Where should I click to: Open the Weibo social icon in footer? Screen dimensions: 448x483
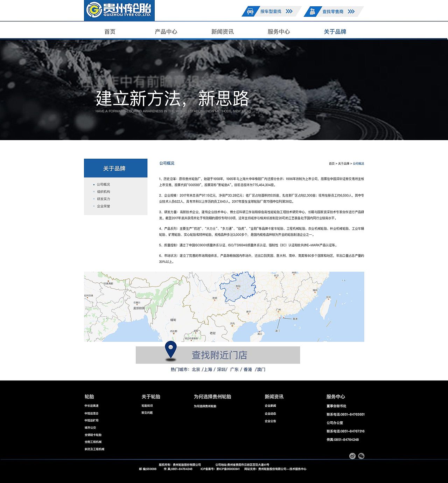(352, 456)
